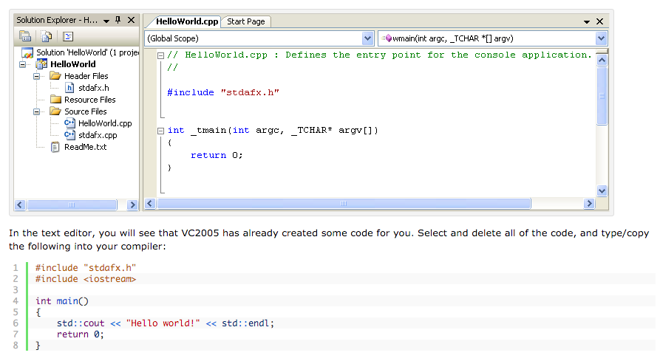Viewport: 660px width, 361px height.
Task: Click the HelloWorld.cpp C++ file icon
Action: 69,123
